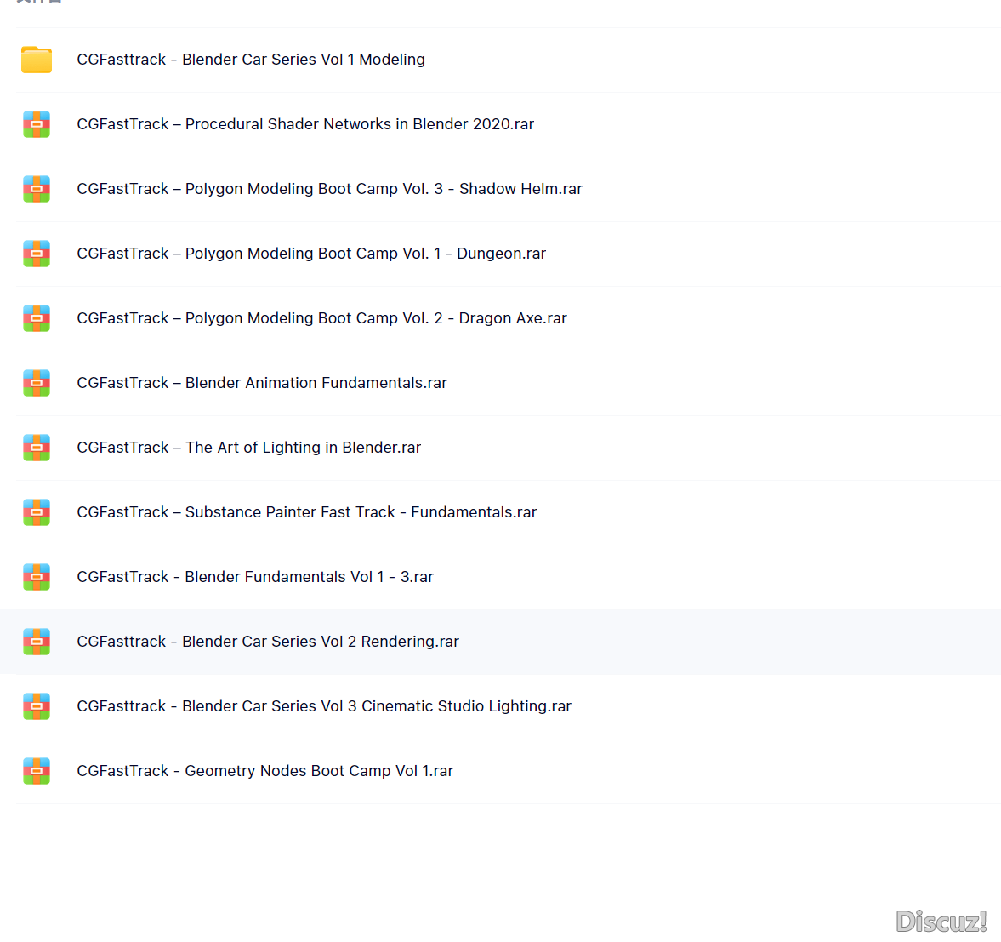Image resolution: width=1001 pixels, height=942 pixels.
Task: Click the archive icon for Blender Animation Fundamentals.rar
Action: point(37,383)
